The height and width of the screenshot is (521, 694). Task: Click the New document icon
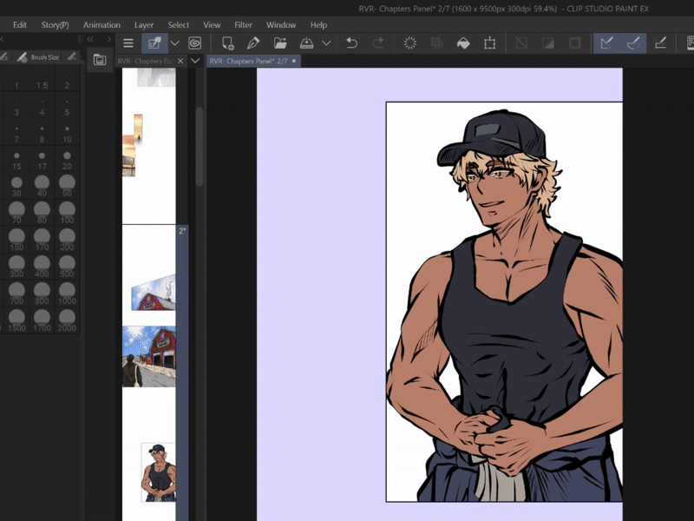tap(228, 43)
